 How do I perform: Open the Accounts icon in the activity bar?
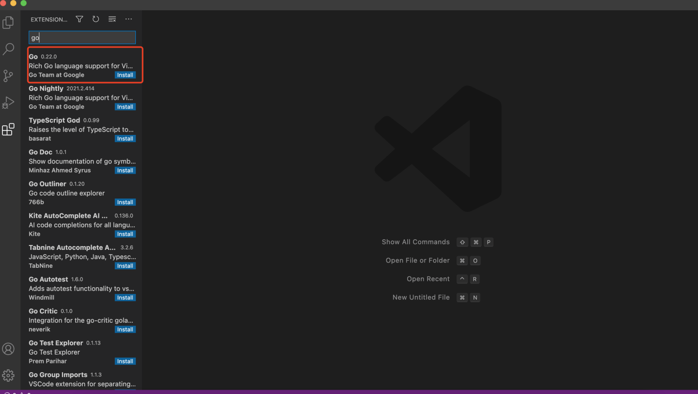(8, 349)
